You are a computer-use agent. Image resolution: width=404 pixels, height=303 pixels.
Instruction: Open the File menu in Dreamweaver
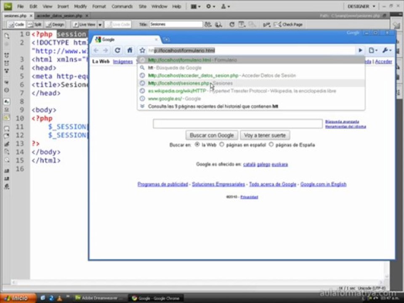coord(20,6)
